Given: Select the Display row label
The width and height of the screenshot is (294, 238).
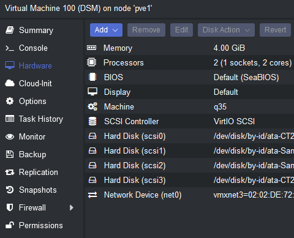Looking at the screenshot, I should point(117,92).
